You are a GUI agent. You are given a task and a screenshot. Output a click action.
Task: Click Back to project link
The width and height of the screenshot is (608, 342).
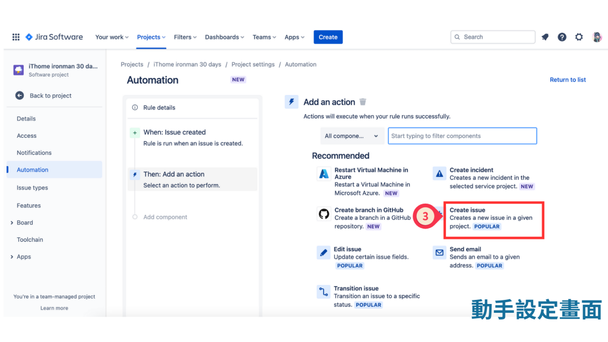tap(50, 96)
